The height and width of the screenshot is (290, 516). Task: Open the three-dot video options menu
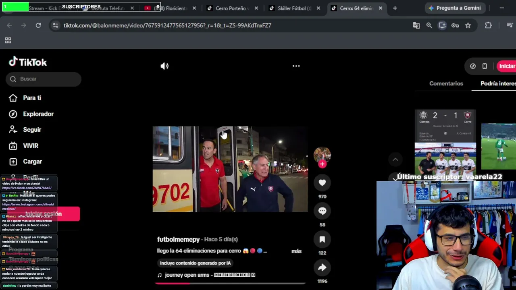[x=296, y=66]
